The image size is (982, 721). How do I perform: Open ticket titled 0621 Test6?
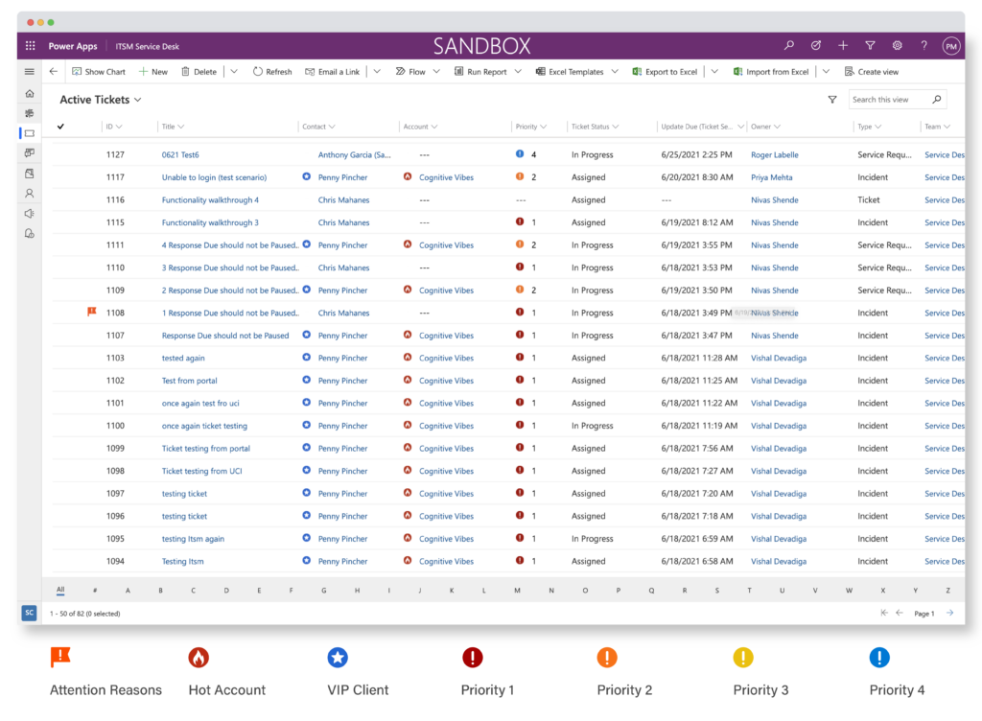pyautogui.click(x=180, y=154)
